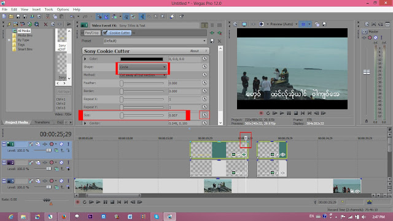
Task: Select the Cookie Cutter plug-in chain button
Action: pos(117,33)
